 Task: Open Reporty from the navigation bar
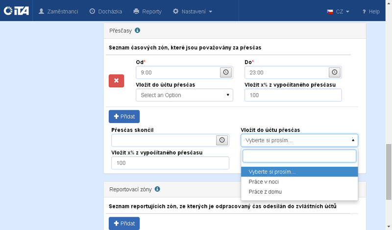tap(147, 11)
